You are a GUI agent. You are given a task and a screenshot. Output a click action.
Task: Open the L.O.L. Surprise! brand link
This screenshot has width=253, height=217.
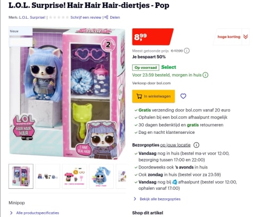coord(32,18)
